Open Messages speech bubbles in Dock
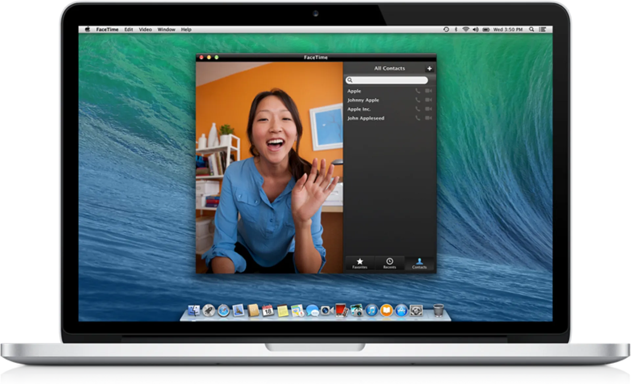Image resolution: width=631 pixels, height=384 pixels. (x=312, y=310)
